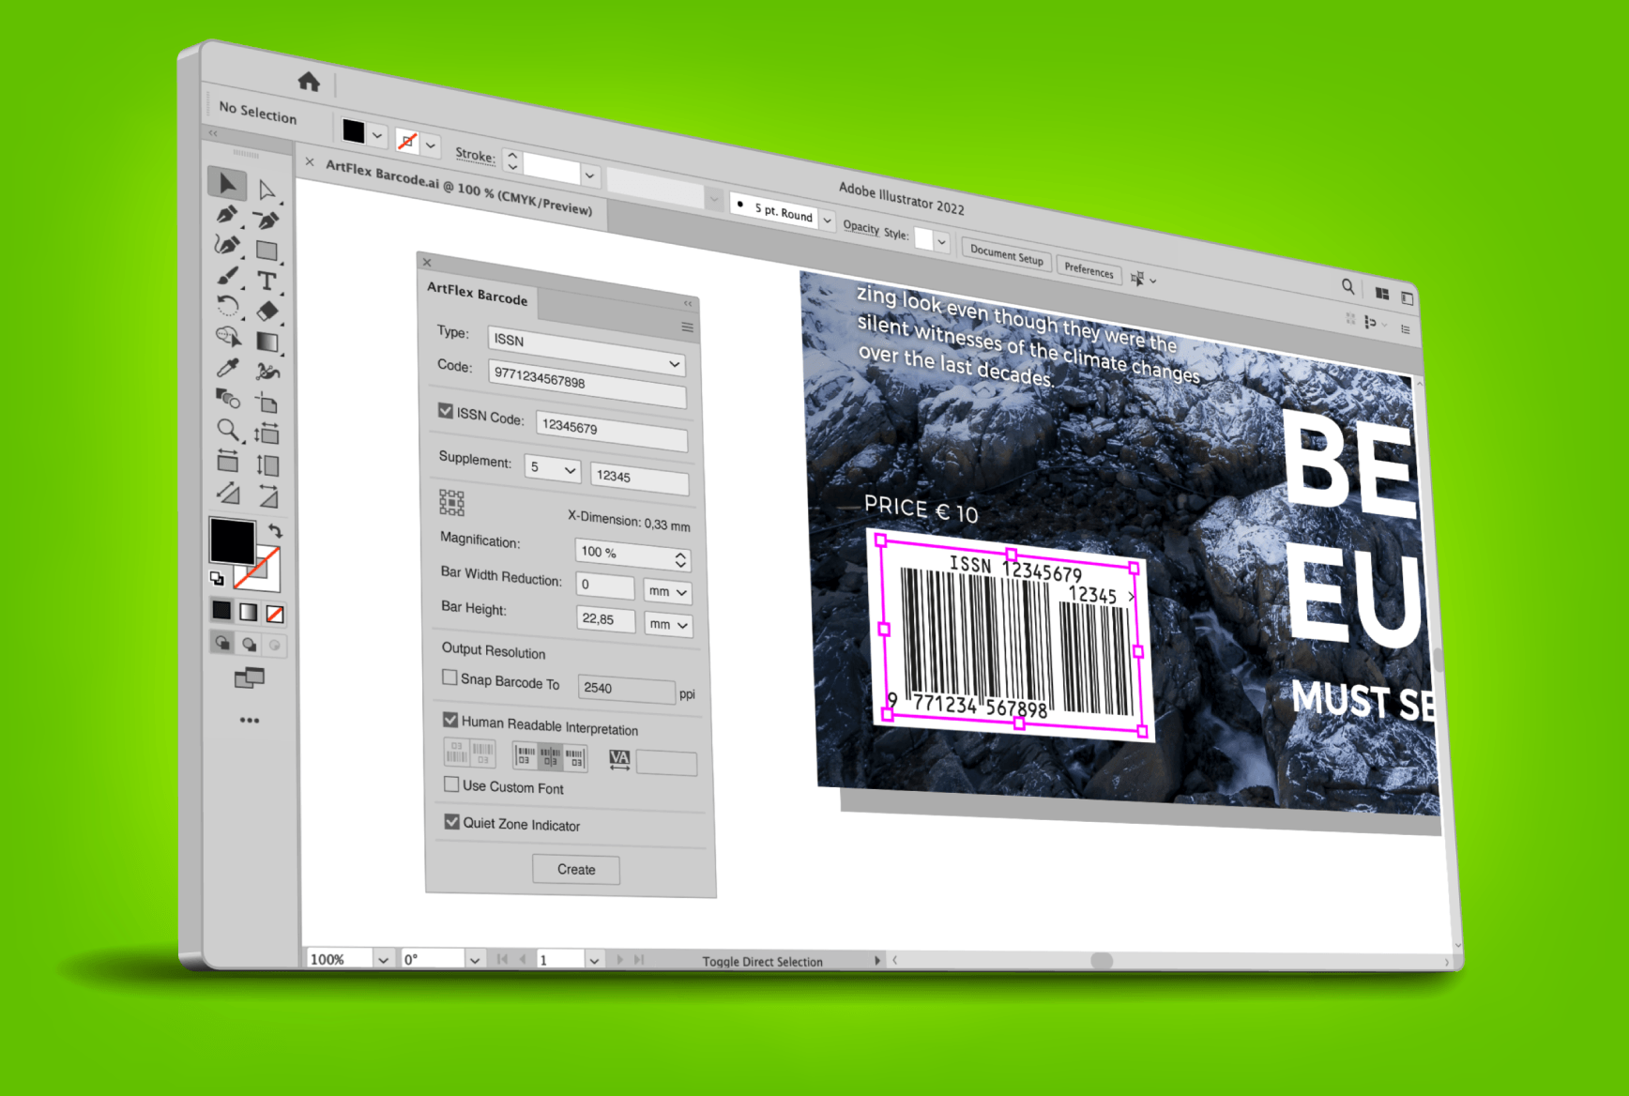Open ArtFlex Barcode panel hamburger menu

pos(688,327)
